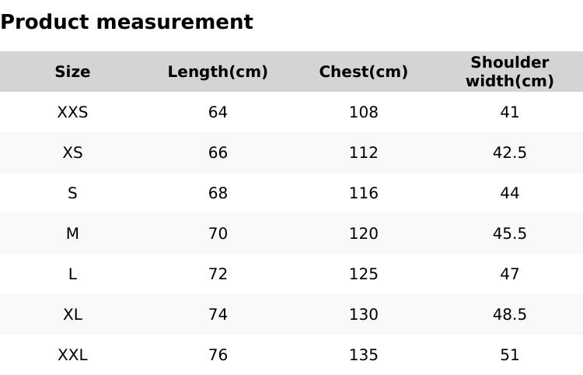Click the length value 76
This screenshot has height=375, width=583.
click(218, 355)
